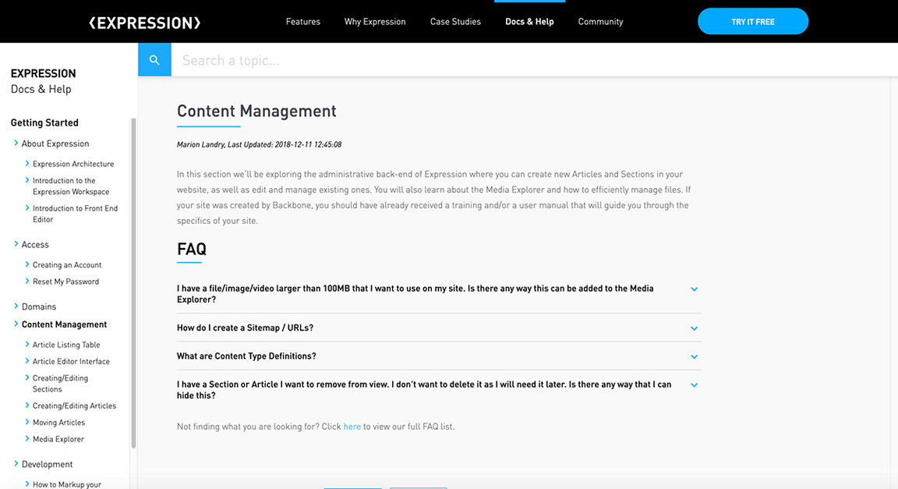Open the Media Explorer sidebar entry
This screenshot has width=898, height=489.
click(58, 438)
